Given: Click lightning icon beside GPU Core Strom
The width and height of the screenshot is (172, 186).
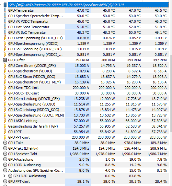Looking at the screenshot, I should coord(5,66).
